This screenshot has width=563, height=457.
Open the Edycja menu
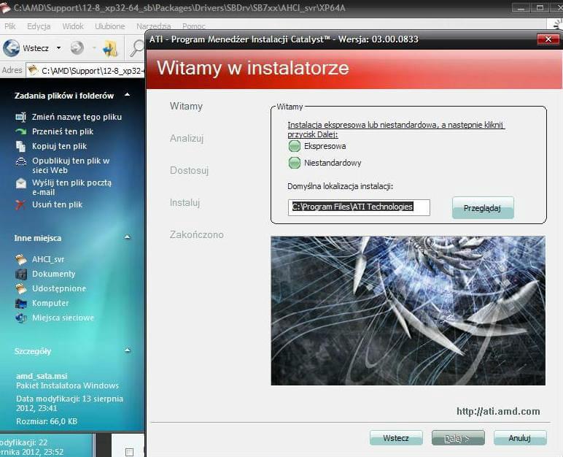click(39, 26)
